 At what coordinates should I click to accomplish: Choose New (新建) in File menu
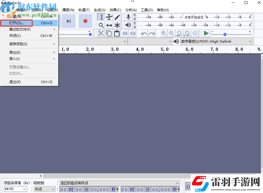(x=29, y=17)
